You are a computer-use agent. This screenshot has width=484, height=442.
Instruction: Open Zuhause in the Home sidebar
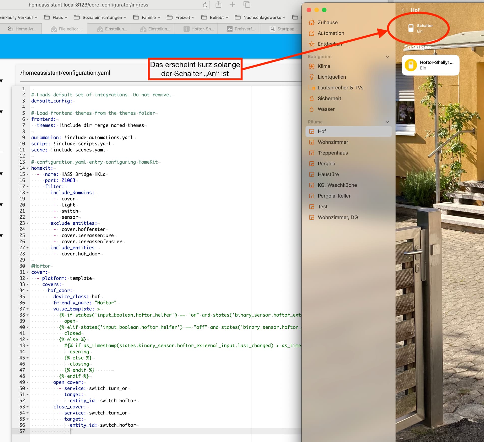click(x=327, y=22)
